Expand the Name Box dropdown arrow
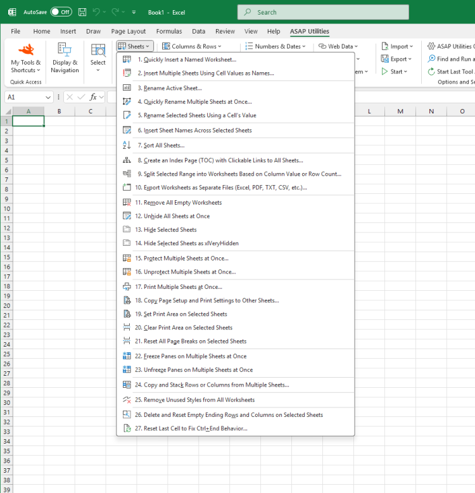 [x=48, y=97]
